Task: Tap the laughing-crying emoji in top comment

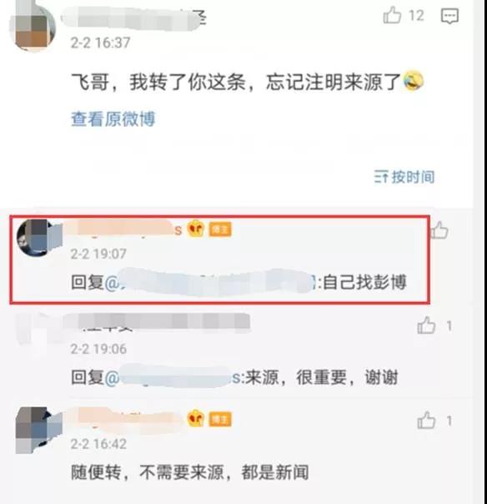Action: (x=413, y=81)
